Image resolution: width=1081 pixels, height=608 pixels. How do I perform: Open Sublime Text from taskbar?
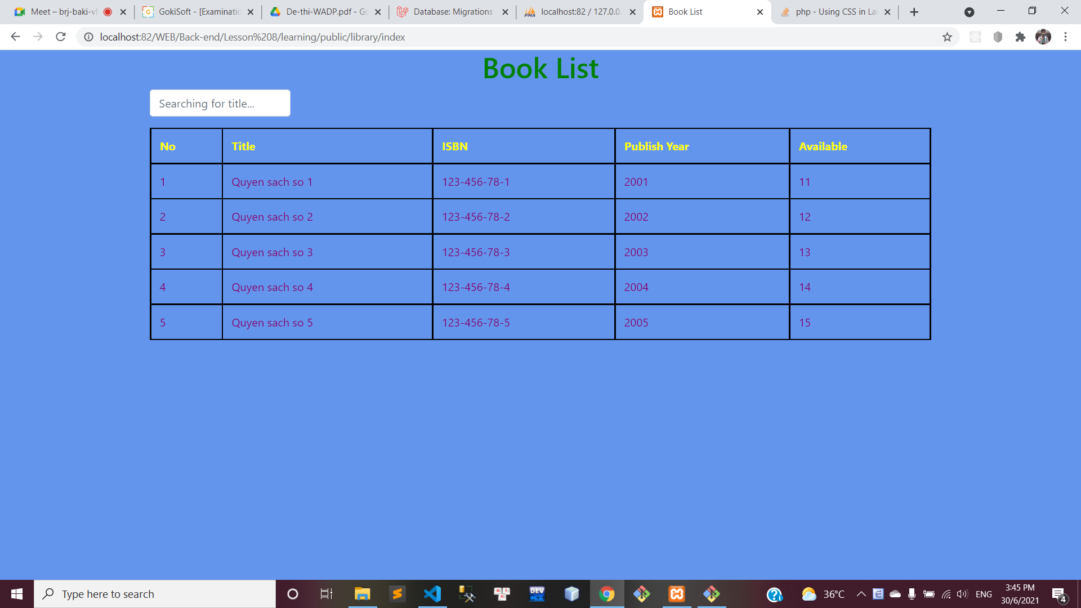397,594
